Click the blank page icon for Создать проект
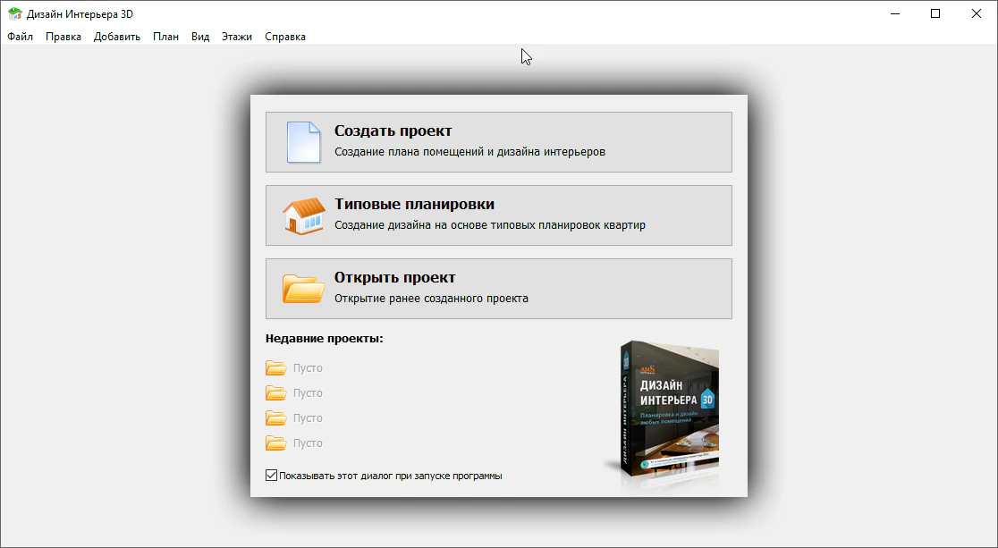998x548 pixels. click(x=303, y=142)
